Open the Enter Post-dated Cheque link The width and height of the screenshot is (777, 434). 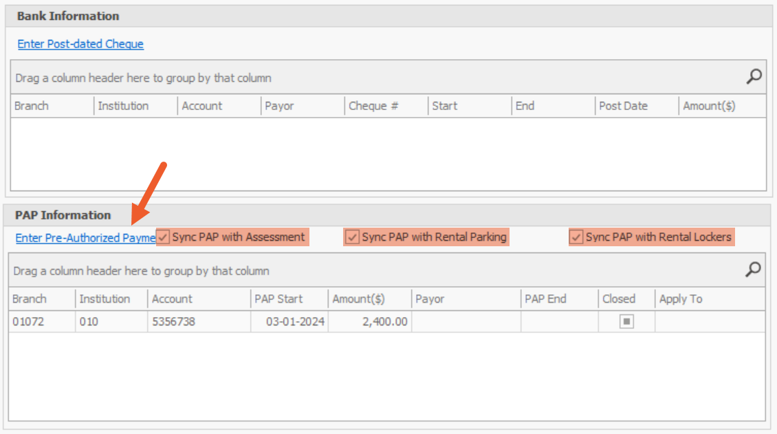click(x=80, y=44)
